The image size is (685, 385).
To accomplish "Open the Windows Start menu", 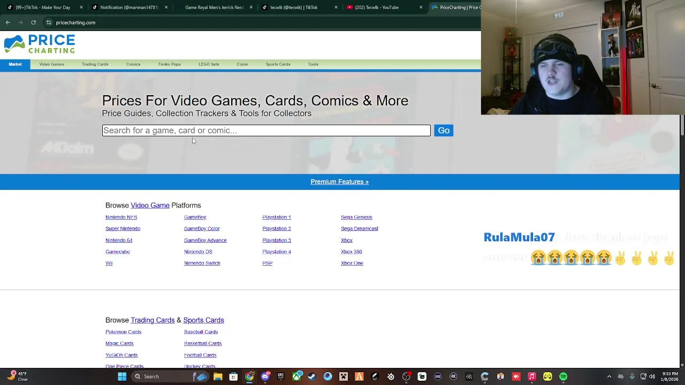I will point(122,376).
